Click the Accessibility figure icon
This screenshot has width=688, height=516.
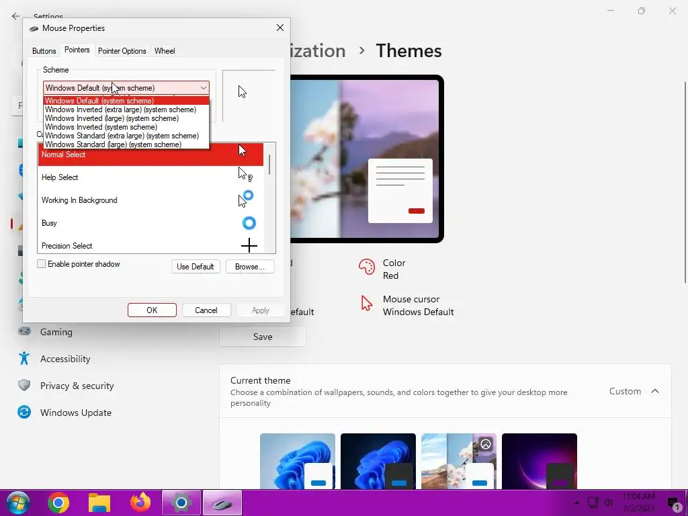[x=24, y=359]
